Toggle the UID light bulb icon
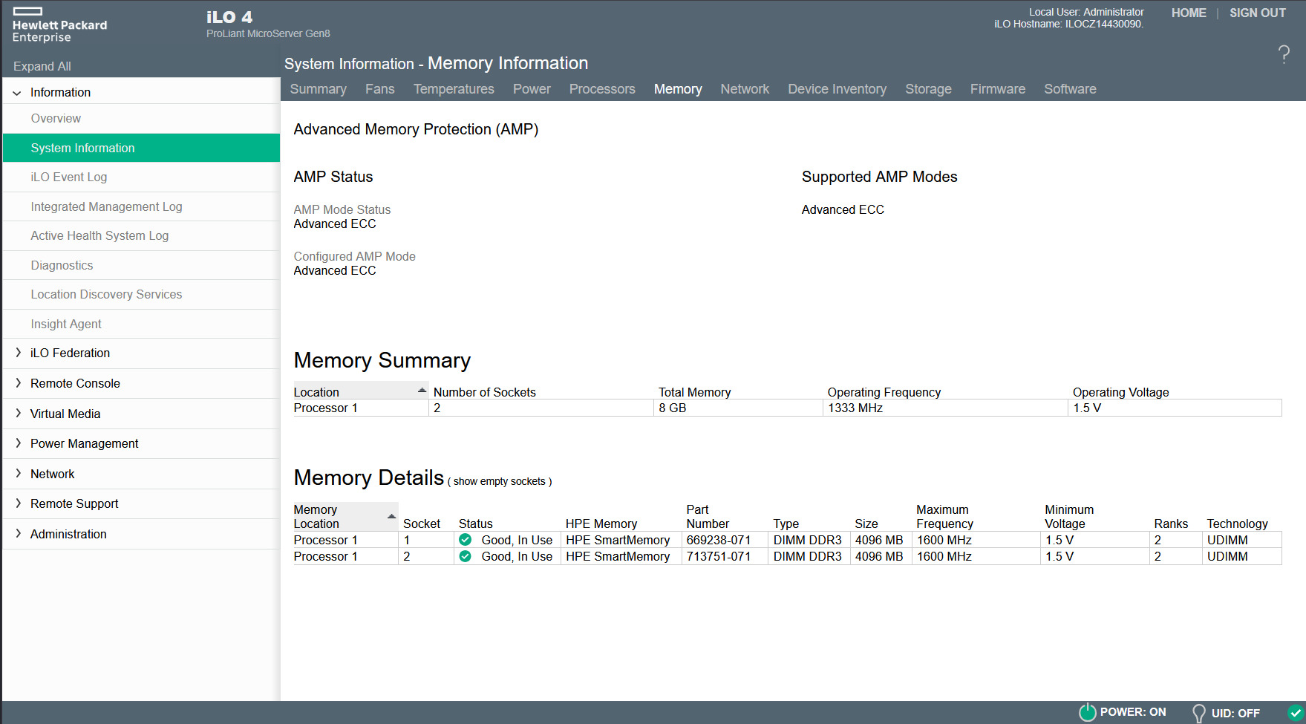 [1198, 713]
